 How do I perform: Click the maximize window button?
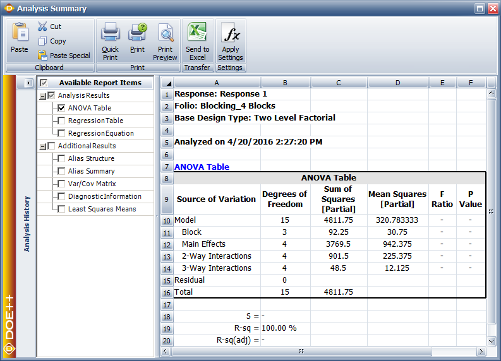[x=480, y=9]
